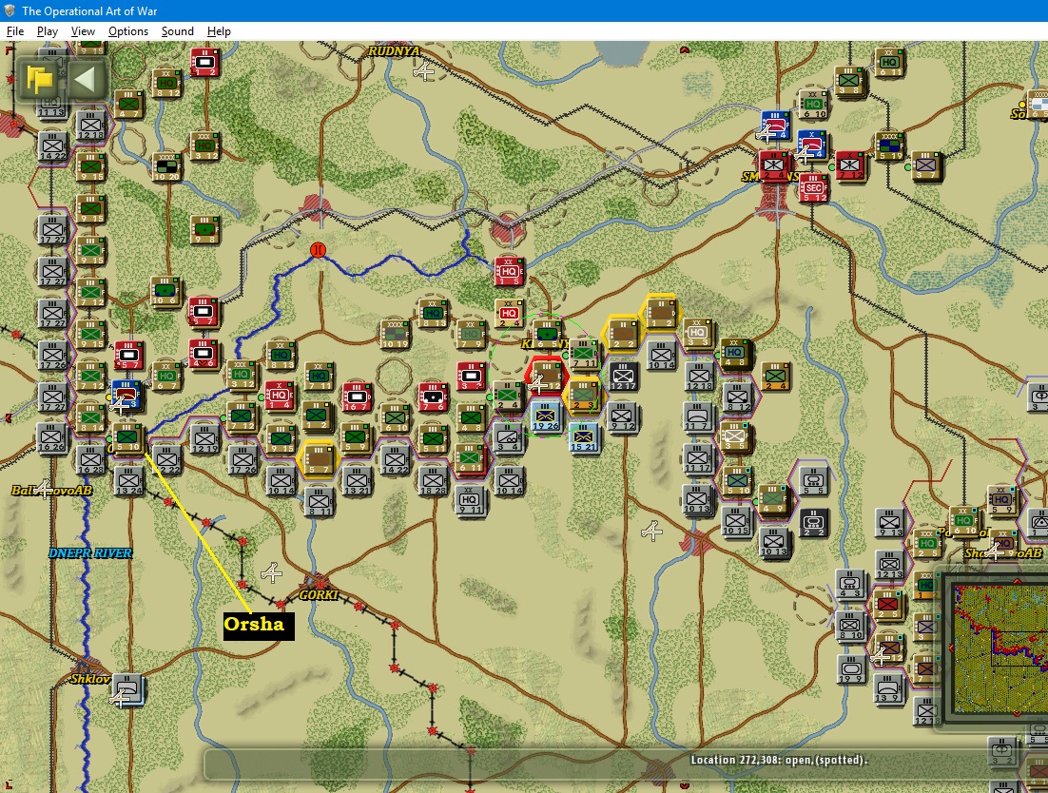Viewport: 1048px width, 793px height.
Task: Select the red HQ counter 1 5
Action: tap(509, 272)
